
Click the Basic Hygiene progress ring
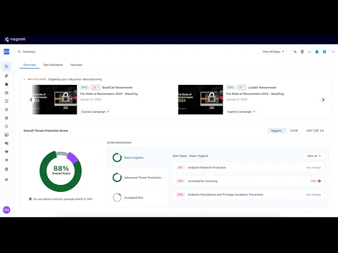[117, 158]
